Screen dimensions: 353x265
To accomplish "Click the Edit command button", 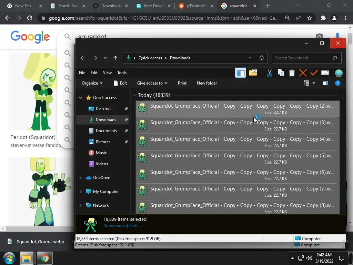I will point(120,83).
